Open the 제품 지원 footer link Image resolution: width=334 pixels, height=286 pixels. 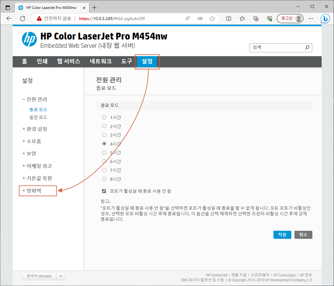pyautogui.click(x=239, y=275)
